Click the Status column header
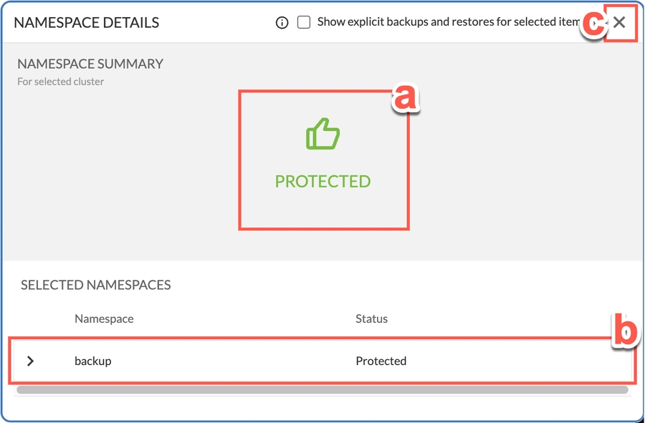The width and height of the screenshot is (645, 423). tap(371, 319)
